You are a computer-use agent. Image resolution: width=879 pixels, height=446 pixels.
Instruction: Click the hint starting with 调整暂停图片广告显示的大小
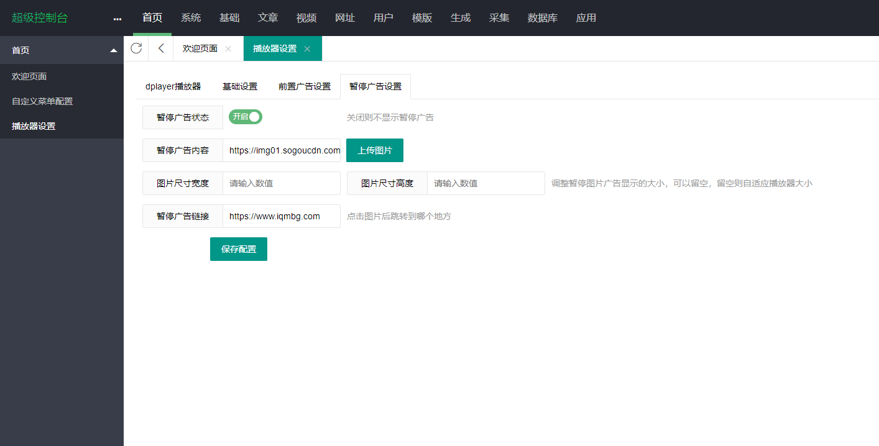coord(682,183)
